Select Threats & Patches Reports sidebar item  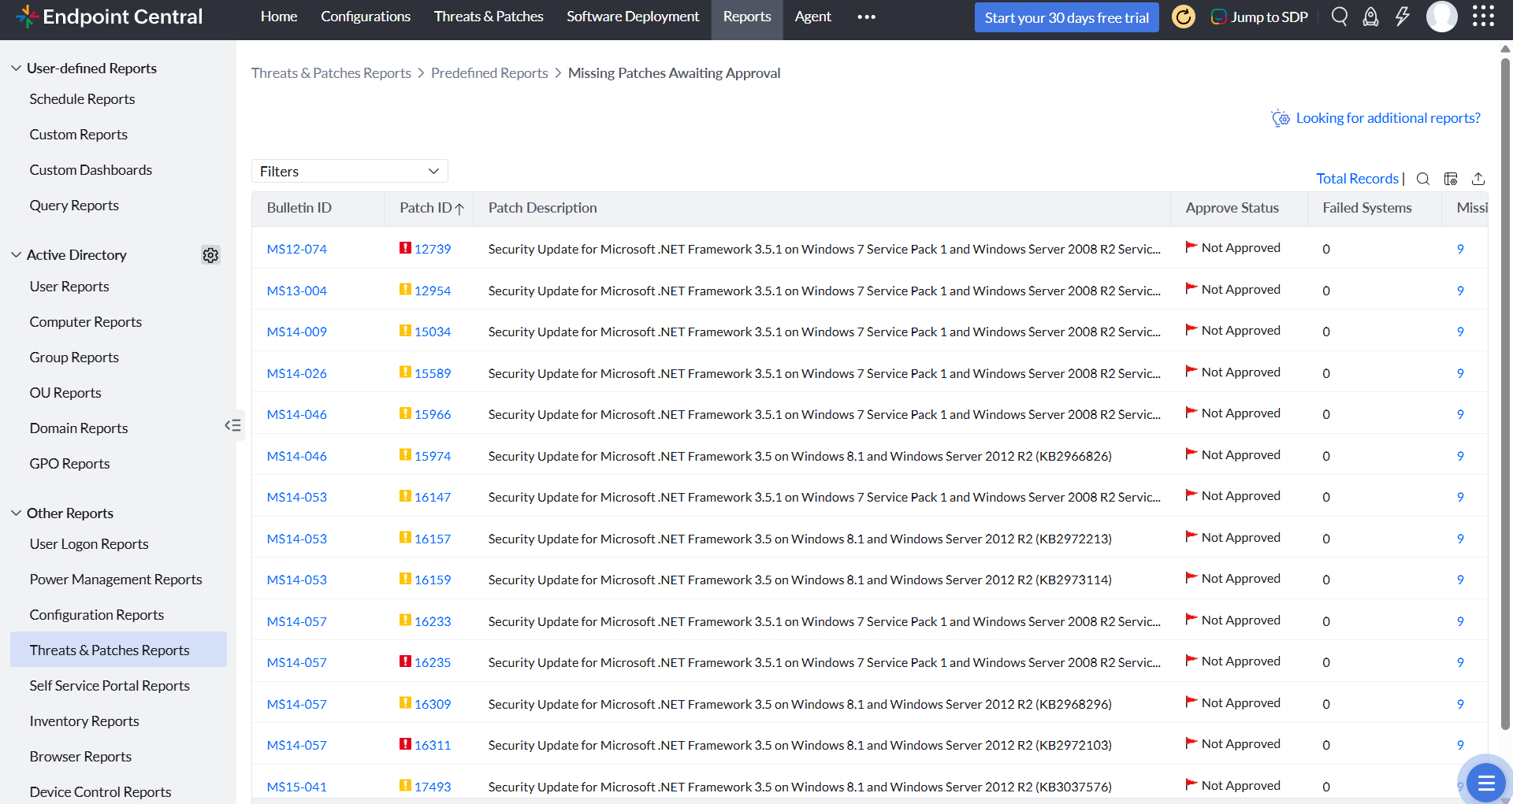pos(118,650)
